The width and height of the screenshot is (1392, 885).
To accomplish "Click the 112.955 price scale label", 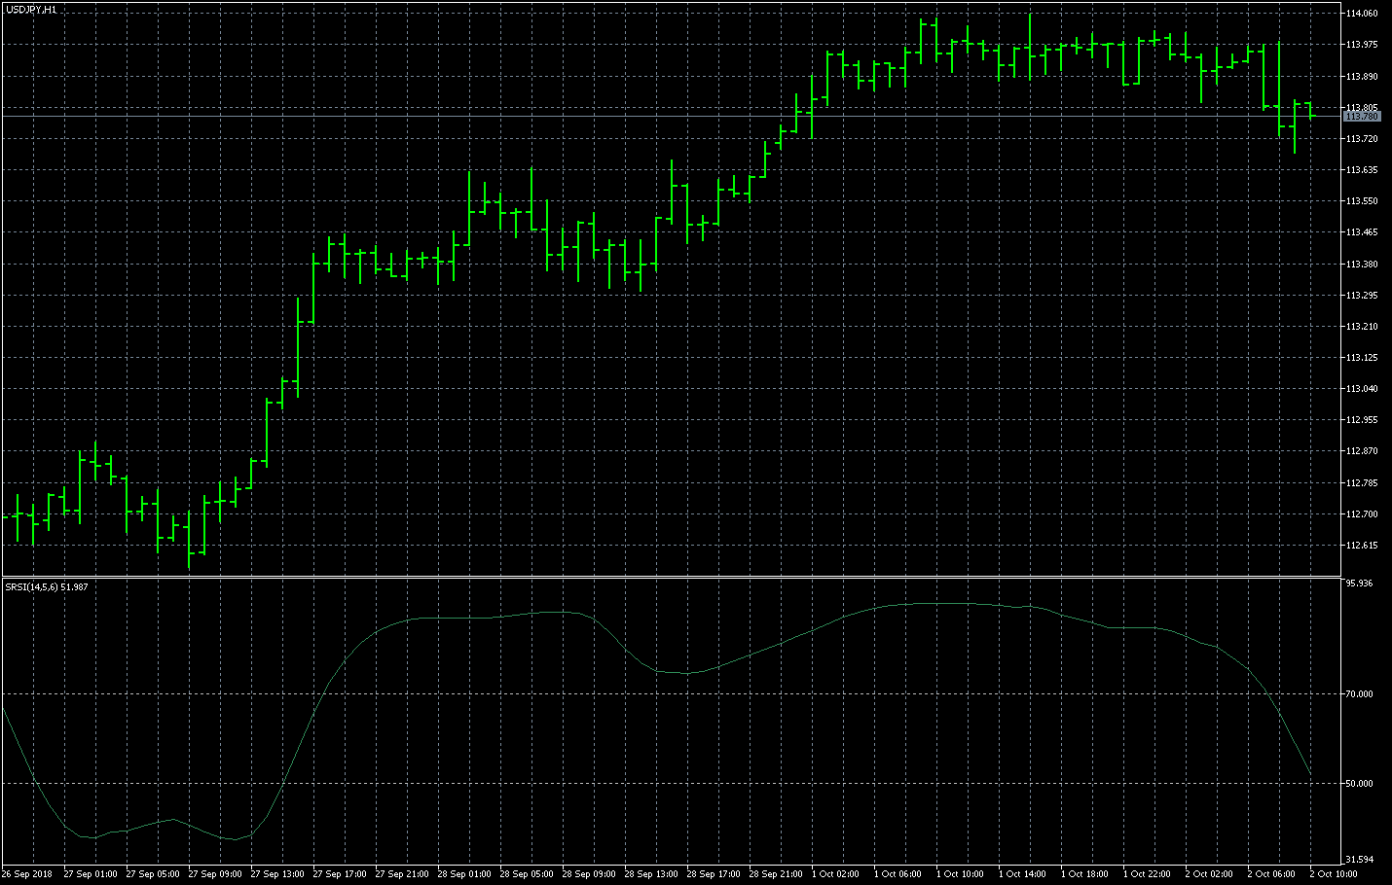I will pos(1362,420).
